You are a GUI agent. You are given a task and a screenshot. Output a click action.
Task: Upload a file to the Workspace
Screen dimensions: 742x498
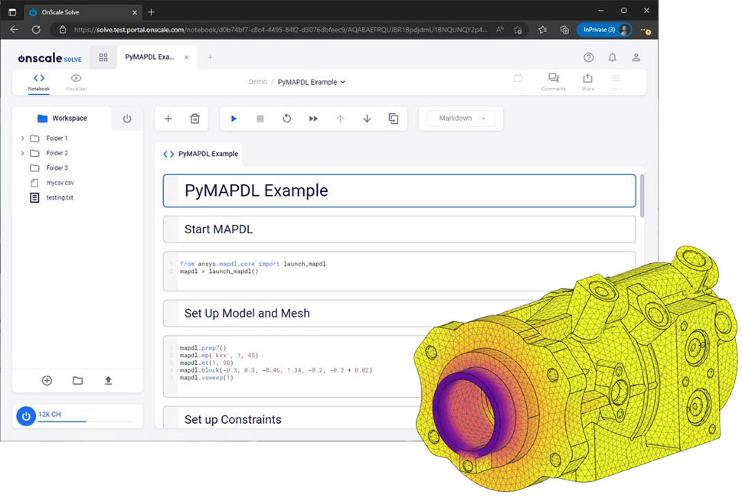pyautogui.click(x=107, y=380)
